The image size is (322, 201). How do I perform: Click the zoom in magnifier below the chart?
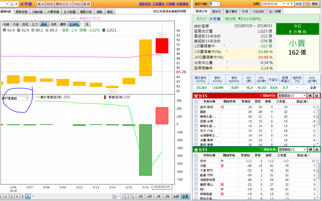pos(132,196)
